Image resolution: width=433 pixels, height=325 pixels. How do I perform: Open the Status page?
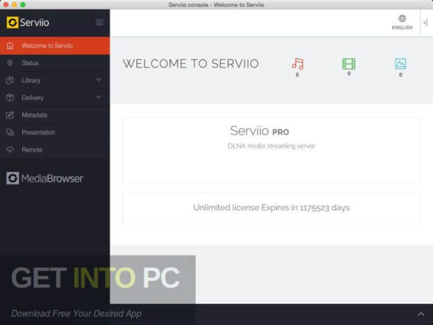coord(55,63)
